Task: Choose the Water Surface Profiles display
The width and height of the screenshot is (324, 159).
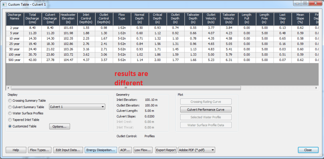Action: [10, 113]
